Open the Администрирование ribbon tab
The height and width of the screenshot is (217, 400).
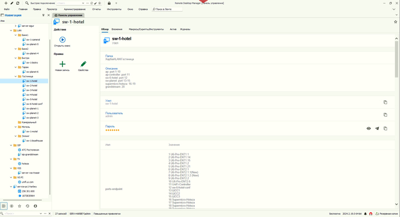75,9
